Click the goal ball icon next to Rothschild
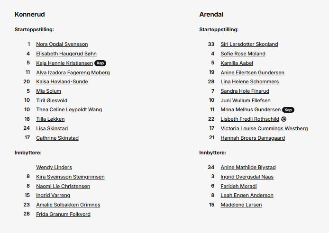This screenshot has width=329, height=233. click(283, 119)
